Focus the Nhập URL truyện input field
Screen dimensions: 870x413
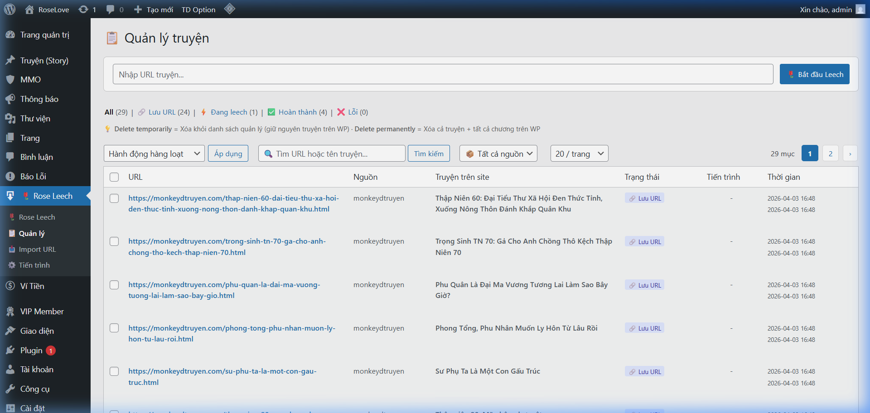point(443,74)
